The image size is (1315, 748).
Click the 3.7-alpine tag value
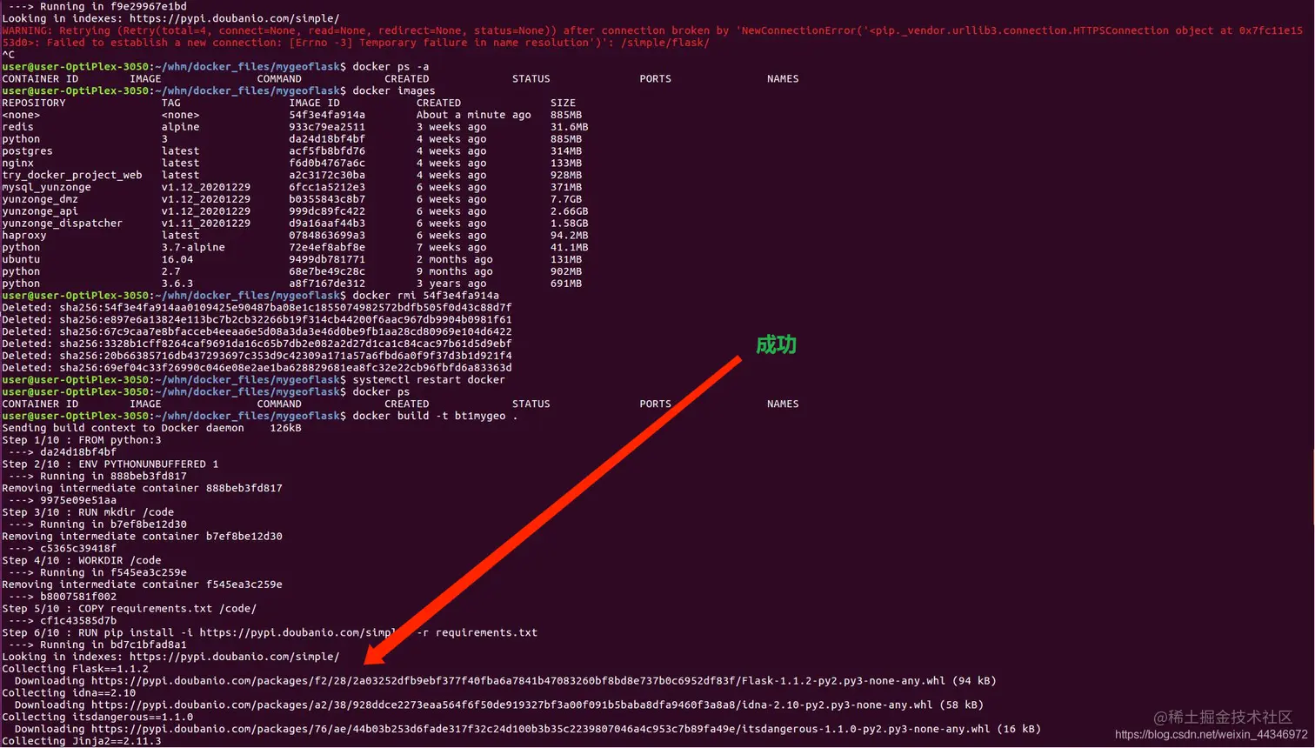pos(193,248)
